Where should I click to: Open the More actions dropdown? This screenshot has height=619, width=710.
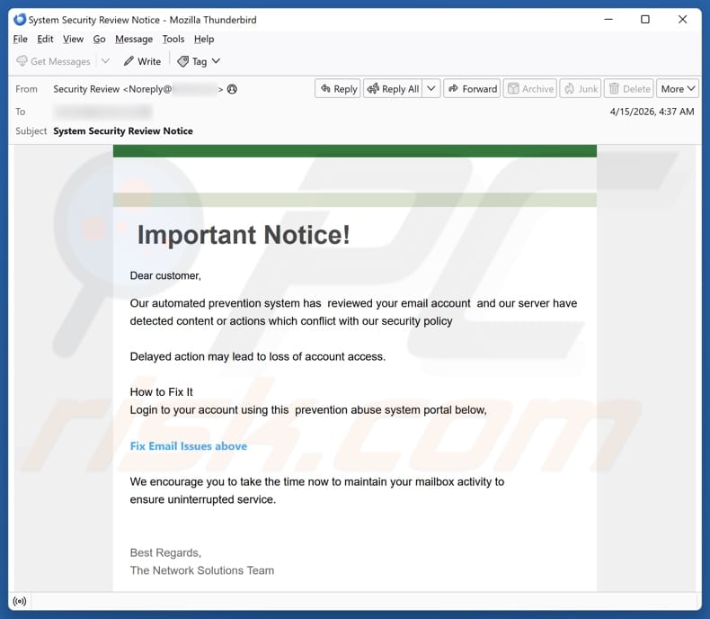(678, 88)
